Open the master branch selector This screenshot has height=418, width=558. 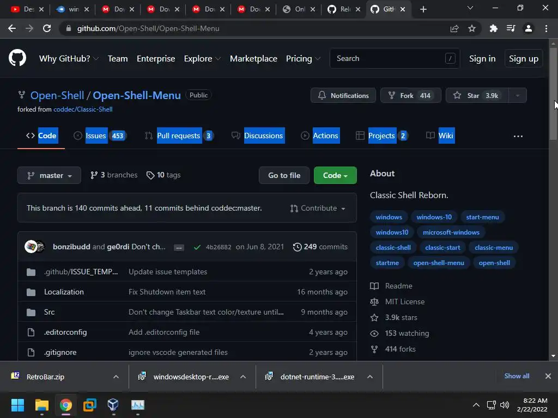(49, 175)
